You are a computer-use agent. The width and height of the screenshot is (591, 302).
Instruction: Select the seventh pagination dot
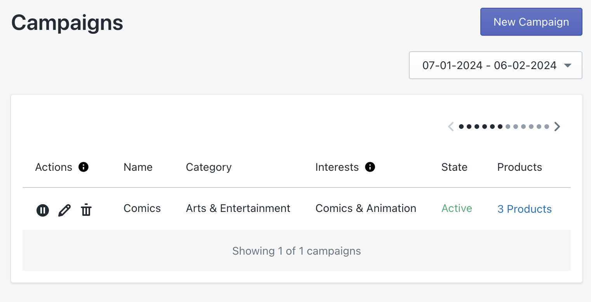pos(508,127)
